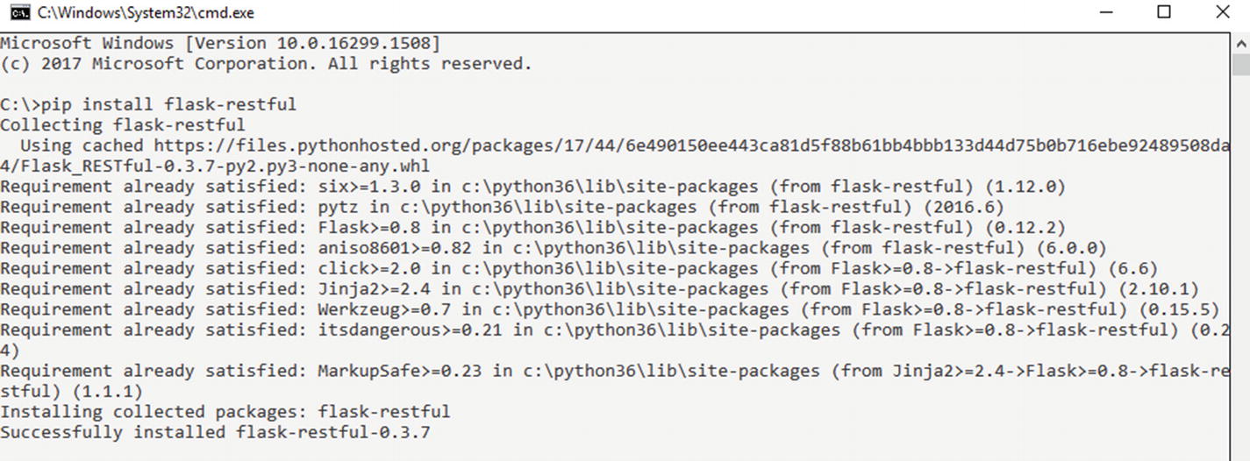Maximize the cmd.exe window
Screen dimensions: 1250x461
click(x=1164, y=13)
